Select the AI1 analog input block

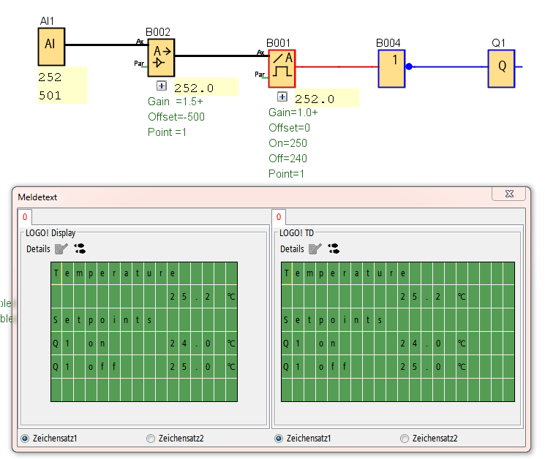point(50,45)
